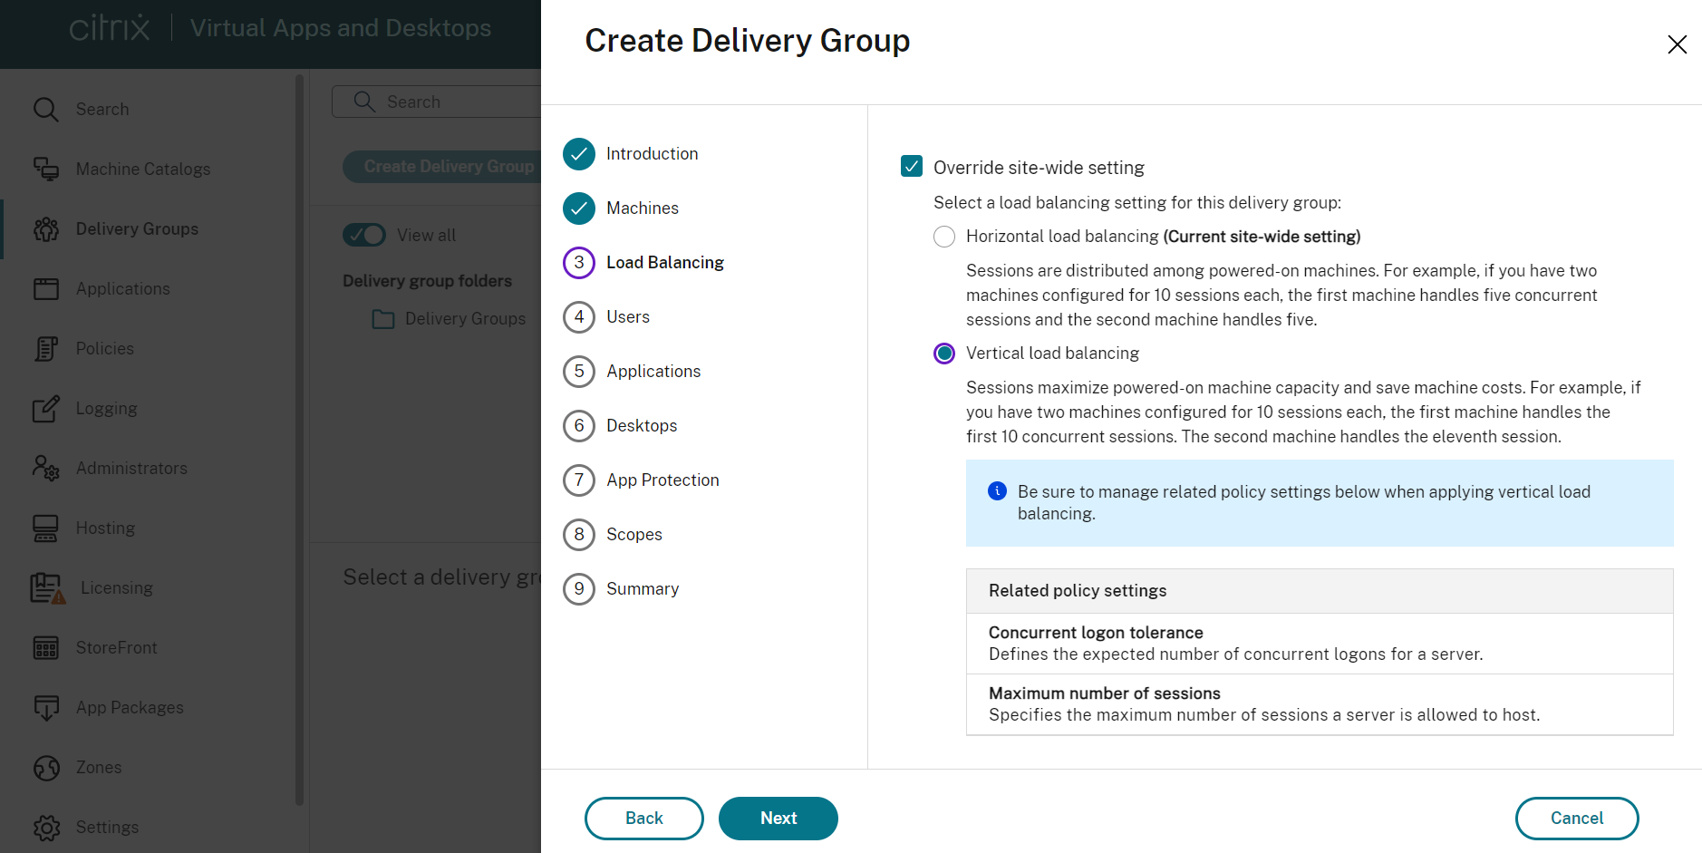This screenshot has height=853, width=1702.
Task: Open Licensing with the warning badge
Action: click(x=116, y=587)
